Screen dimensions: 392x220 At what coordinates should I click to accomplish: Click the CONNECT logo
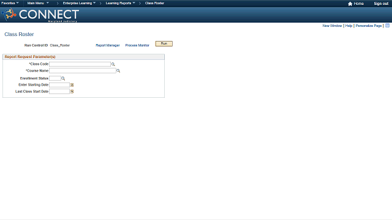coord(40,15)
